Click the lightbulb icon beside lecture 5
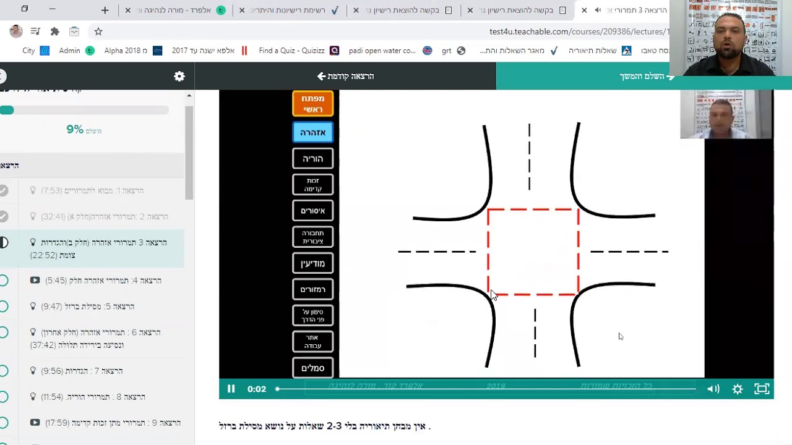This screenshot has height=445, width=792. coord(33,307)
